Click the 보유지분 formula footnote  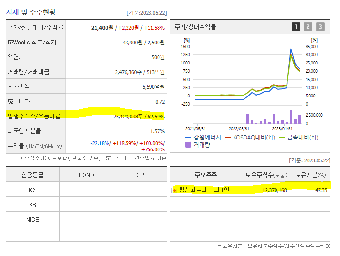pyautogui.click(x=274, y=246)
